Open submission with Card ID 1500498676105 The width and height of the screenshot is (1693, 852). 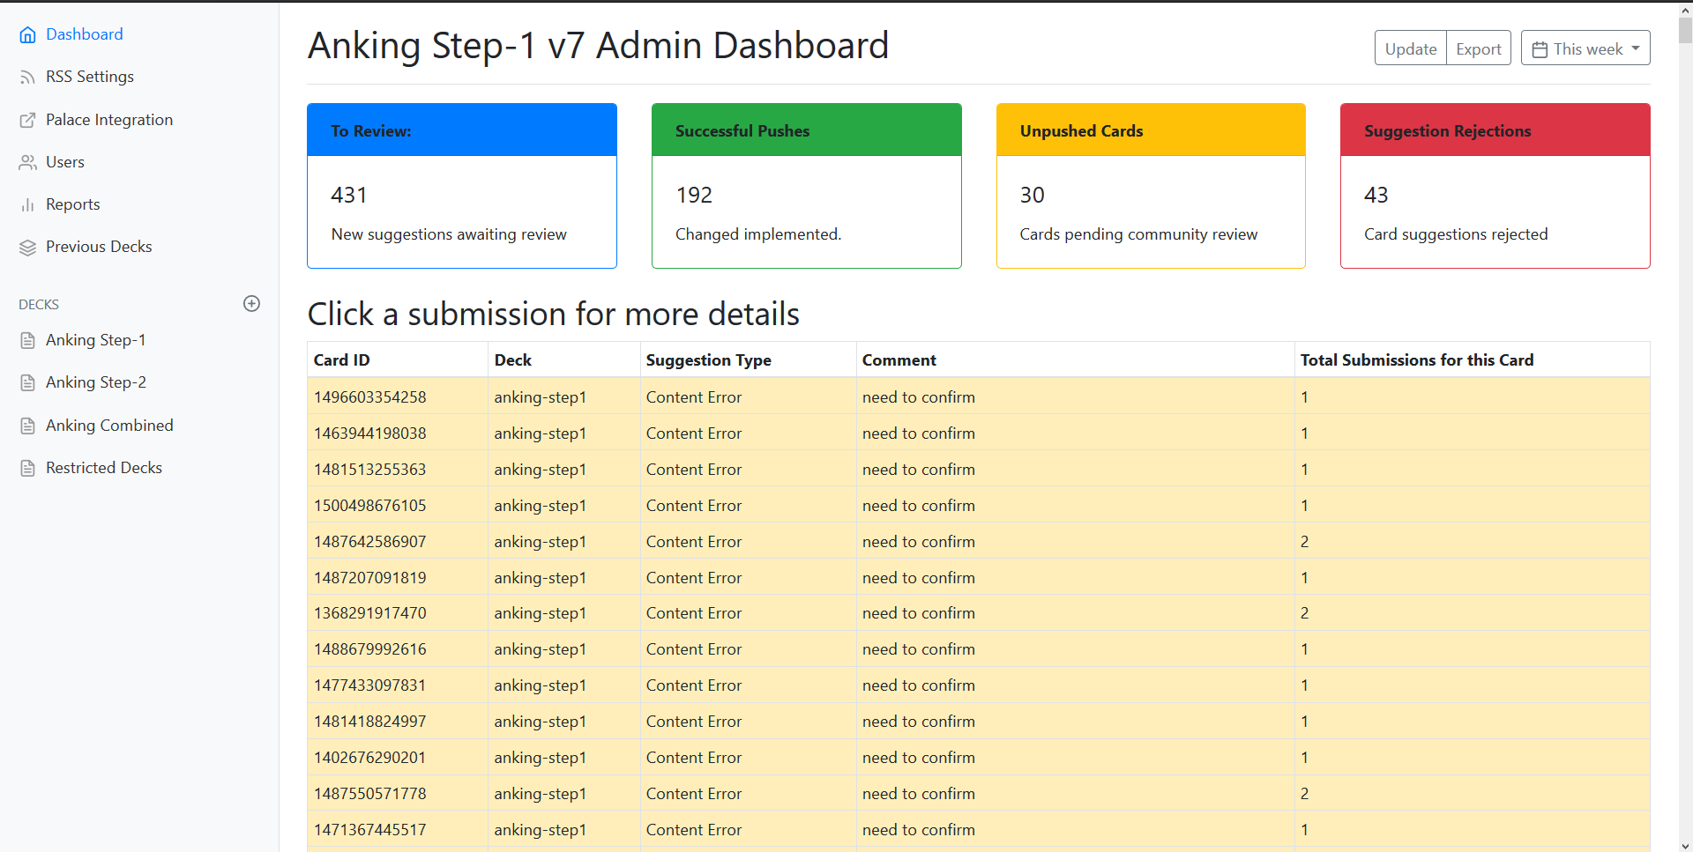click(979, 506)
